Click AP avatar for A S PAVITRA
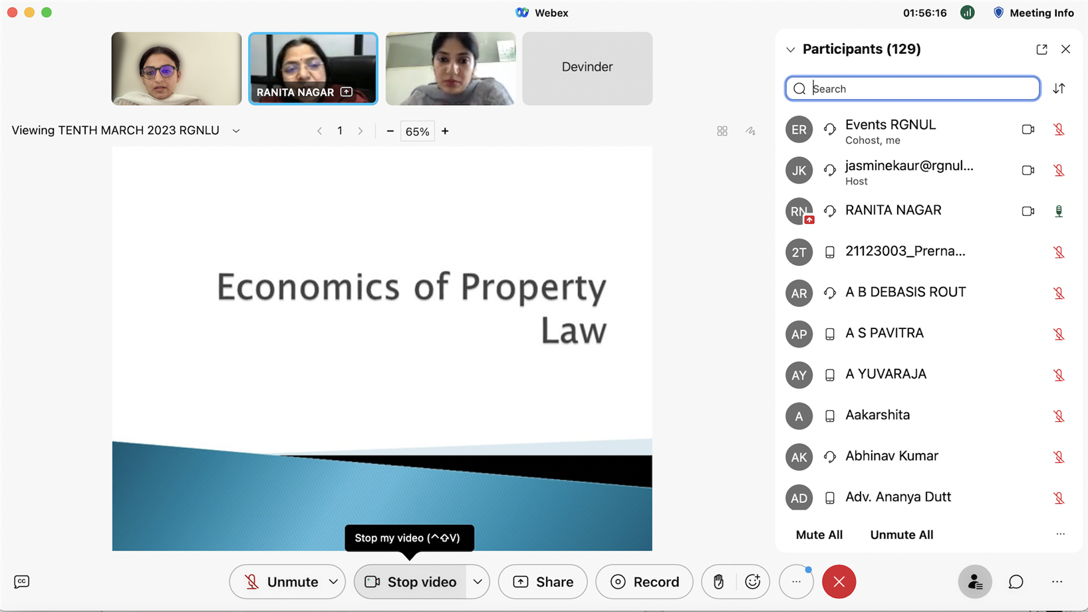The image size is (1088, 612). point(799,334)
